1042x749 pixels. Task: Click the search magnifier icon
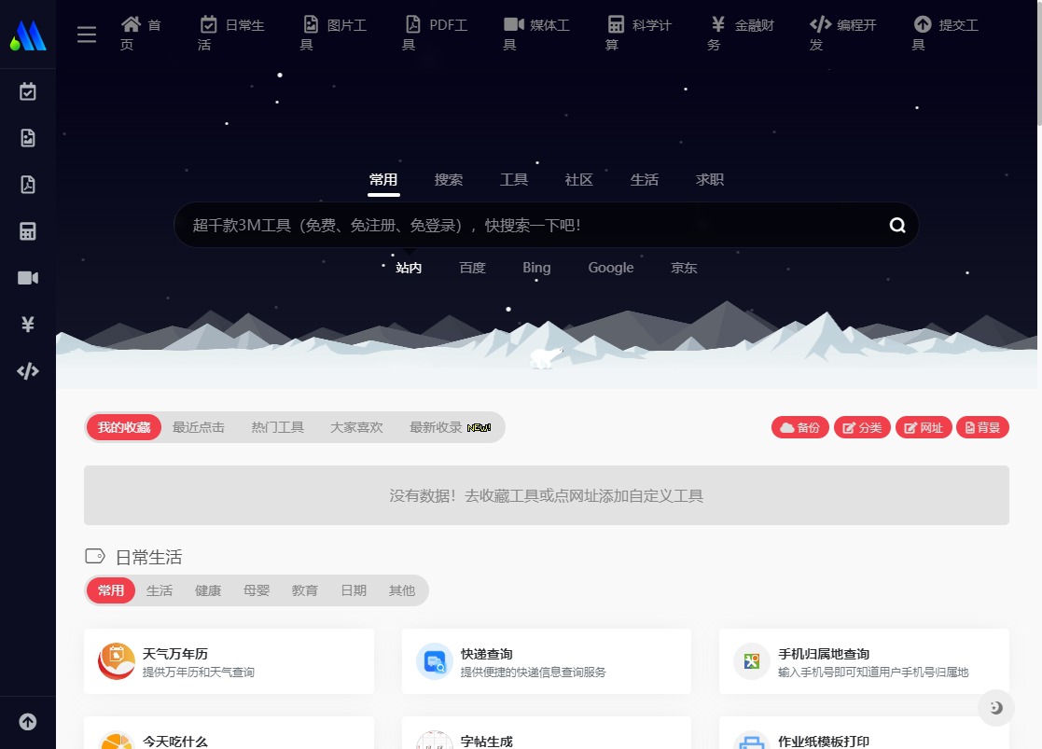897,226
